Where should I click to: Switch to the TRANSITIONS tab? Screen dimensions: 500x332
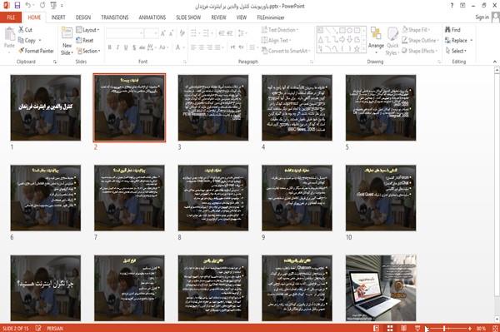(x=115, y=17)
